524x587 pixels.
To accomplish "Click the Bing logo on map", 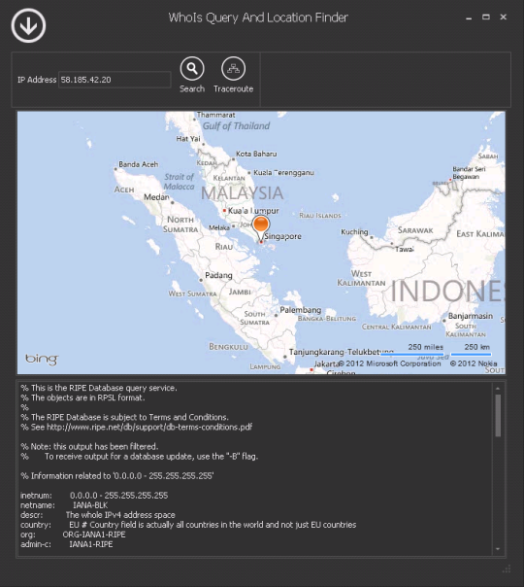I will 42,359.
